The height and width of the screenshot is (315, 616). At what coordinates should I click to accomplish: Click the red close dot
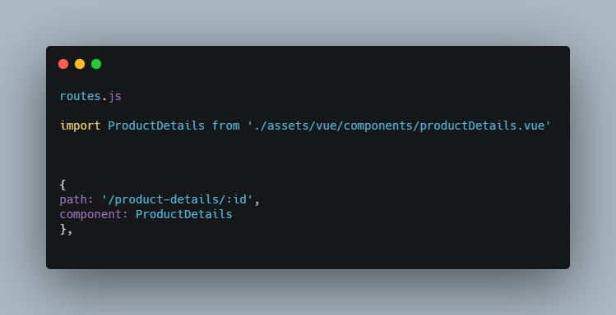(x=63, y=64)
